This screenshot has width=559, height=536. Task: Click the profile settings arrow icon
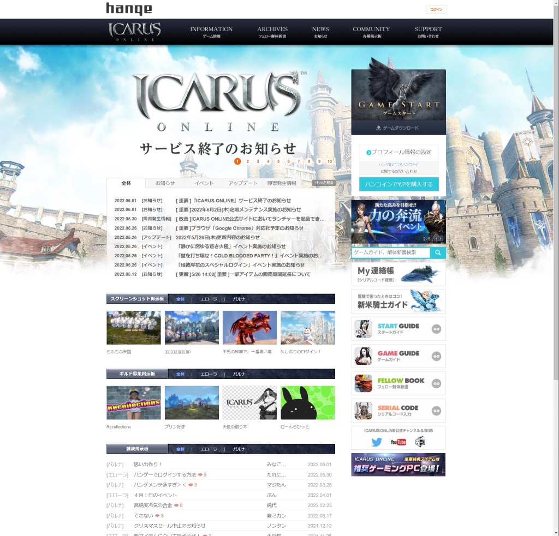[368, 153]
